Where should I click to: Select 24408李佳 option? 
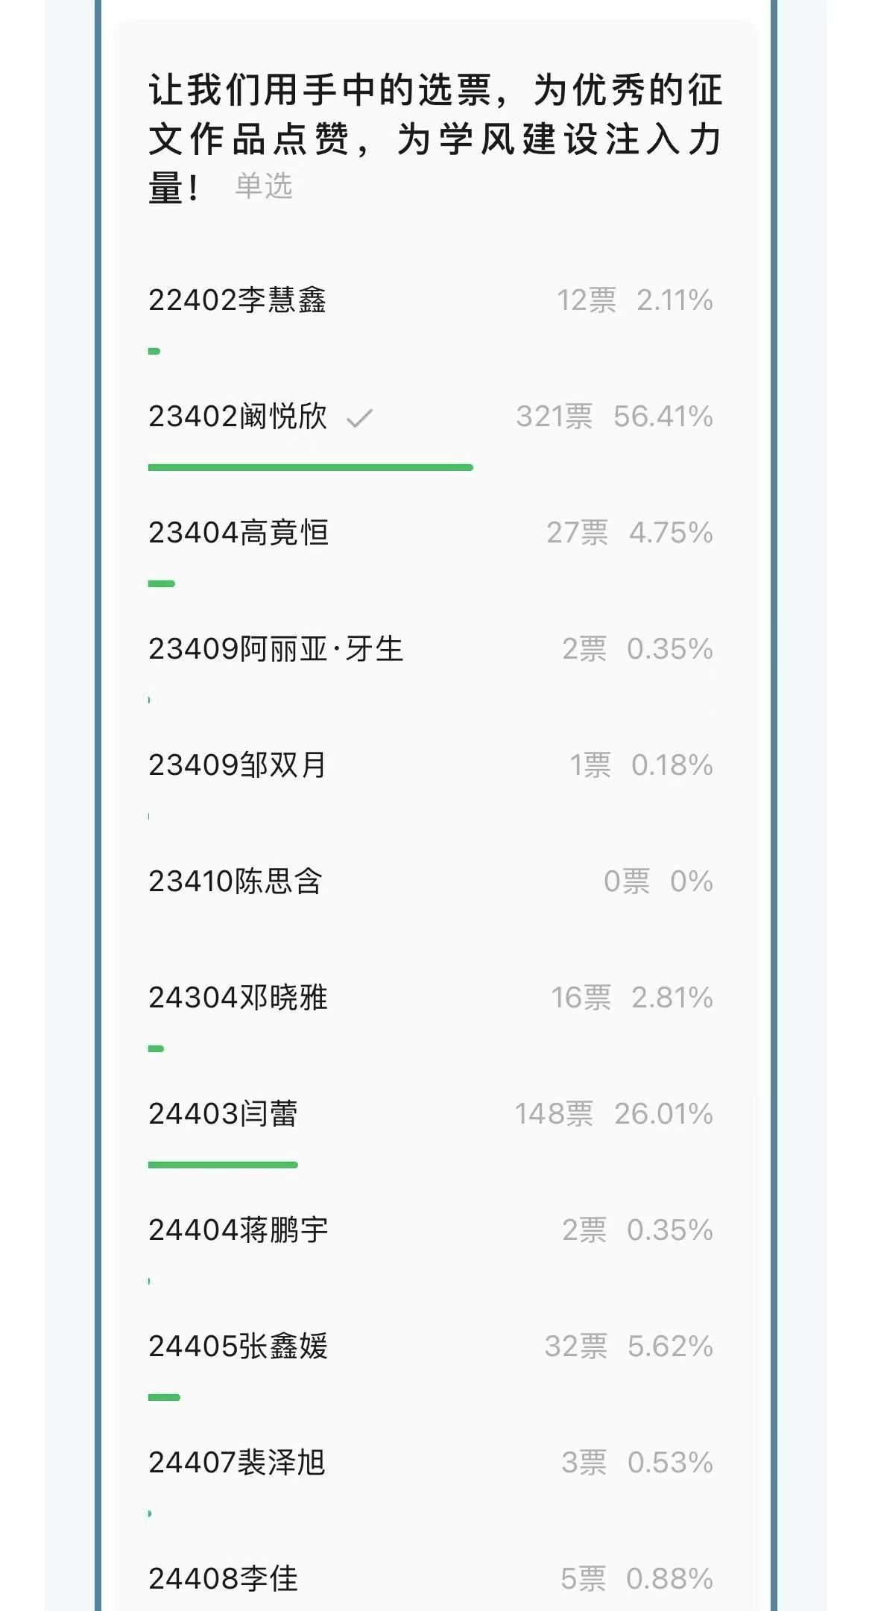point(223,1578)
